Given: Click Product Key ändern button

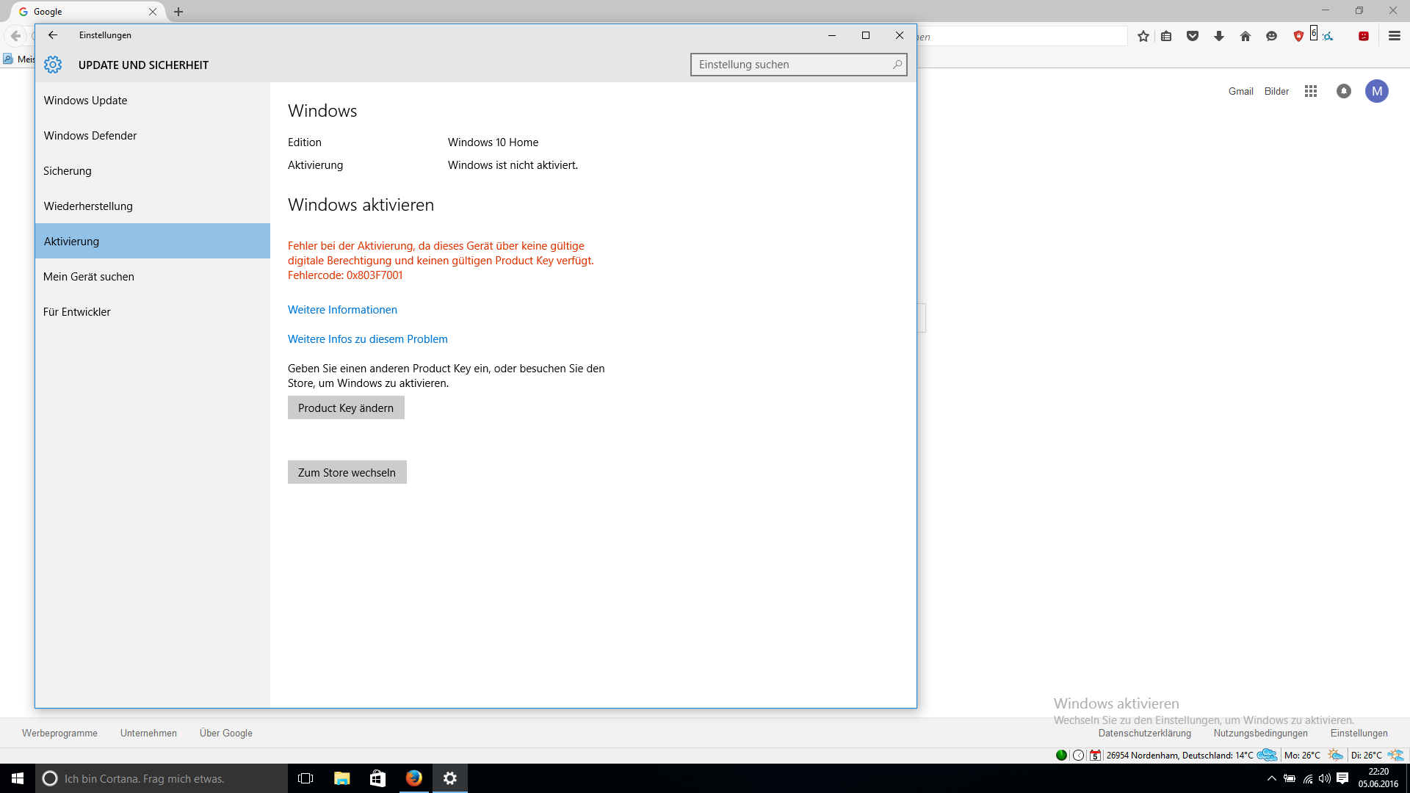Looking at the screenshot, I should (x=346, y=408).
